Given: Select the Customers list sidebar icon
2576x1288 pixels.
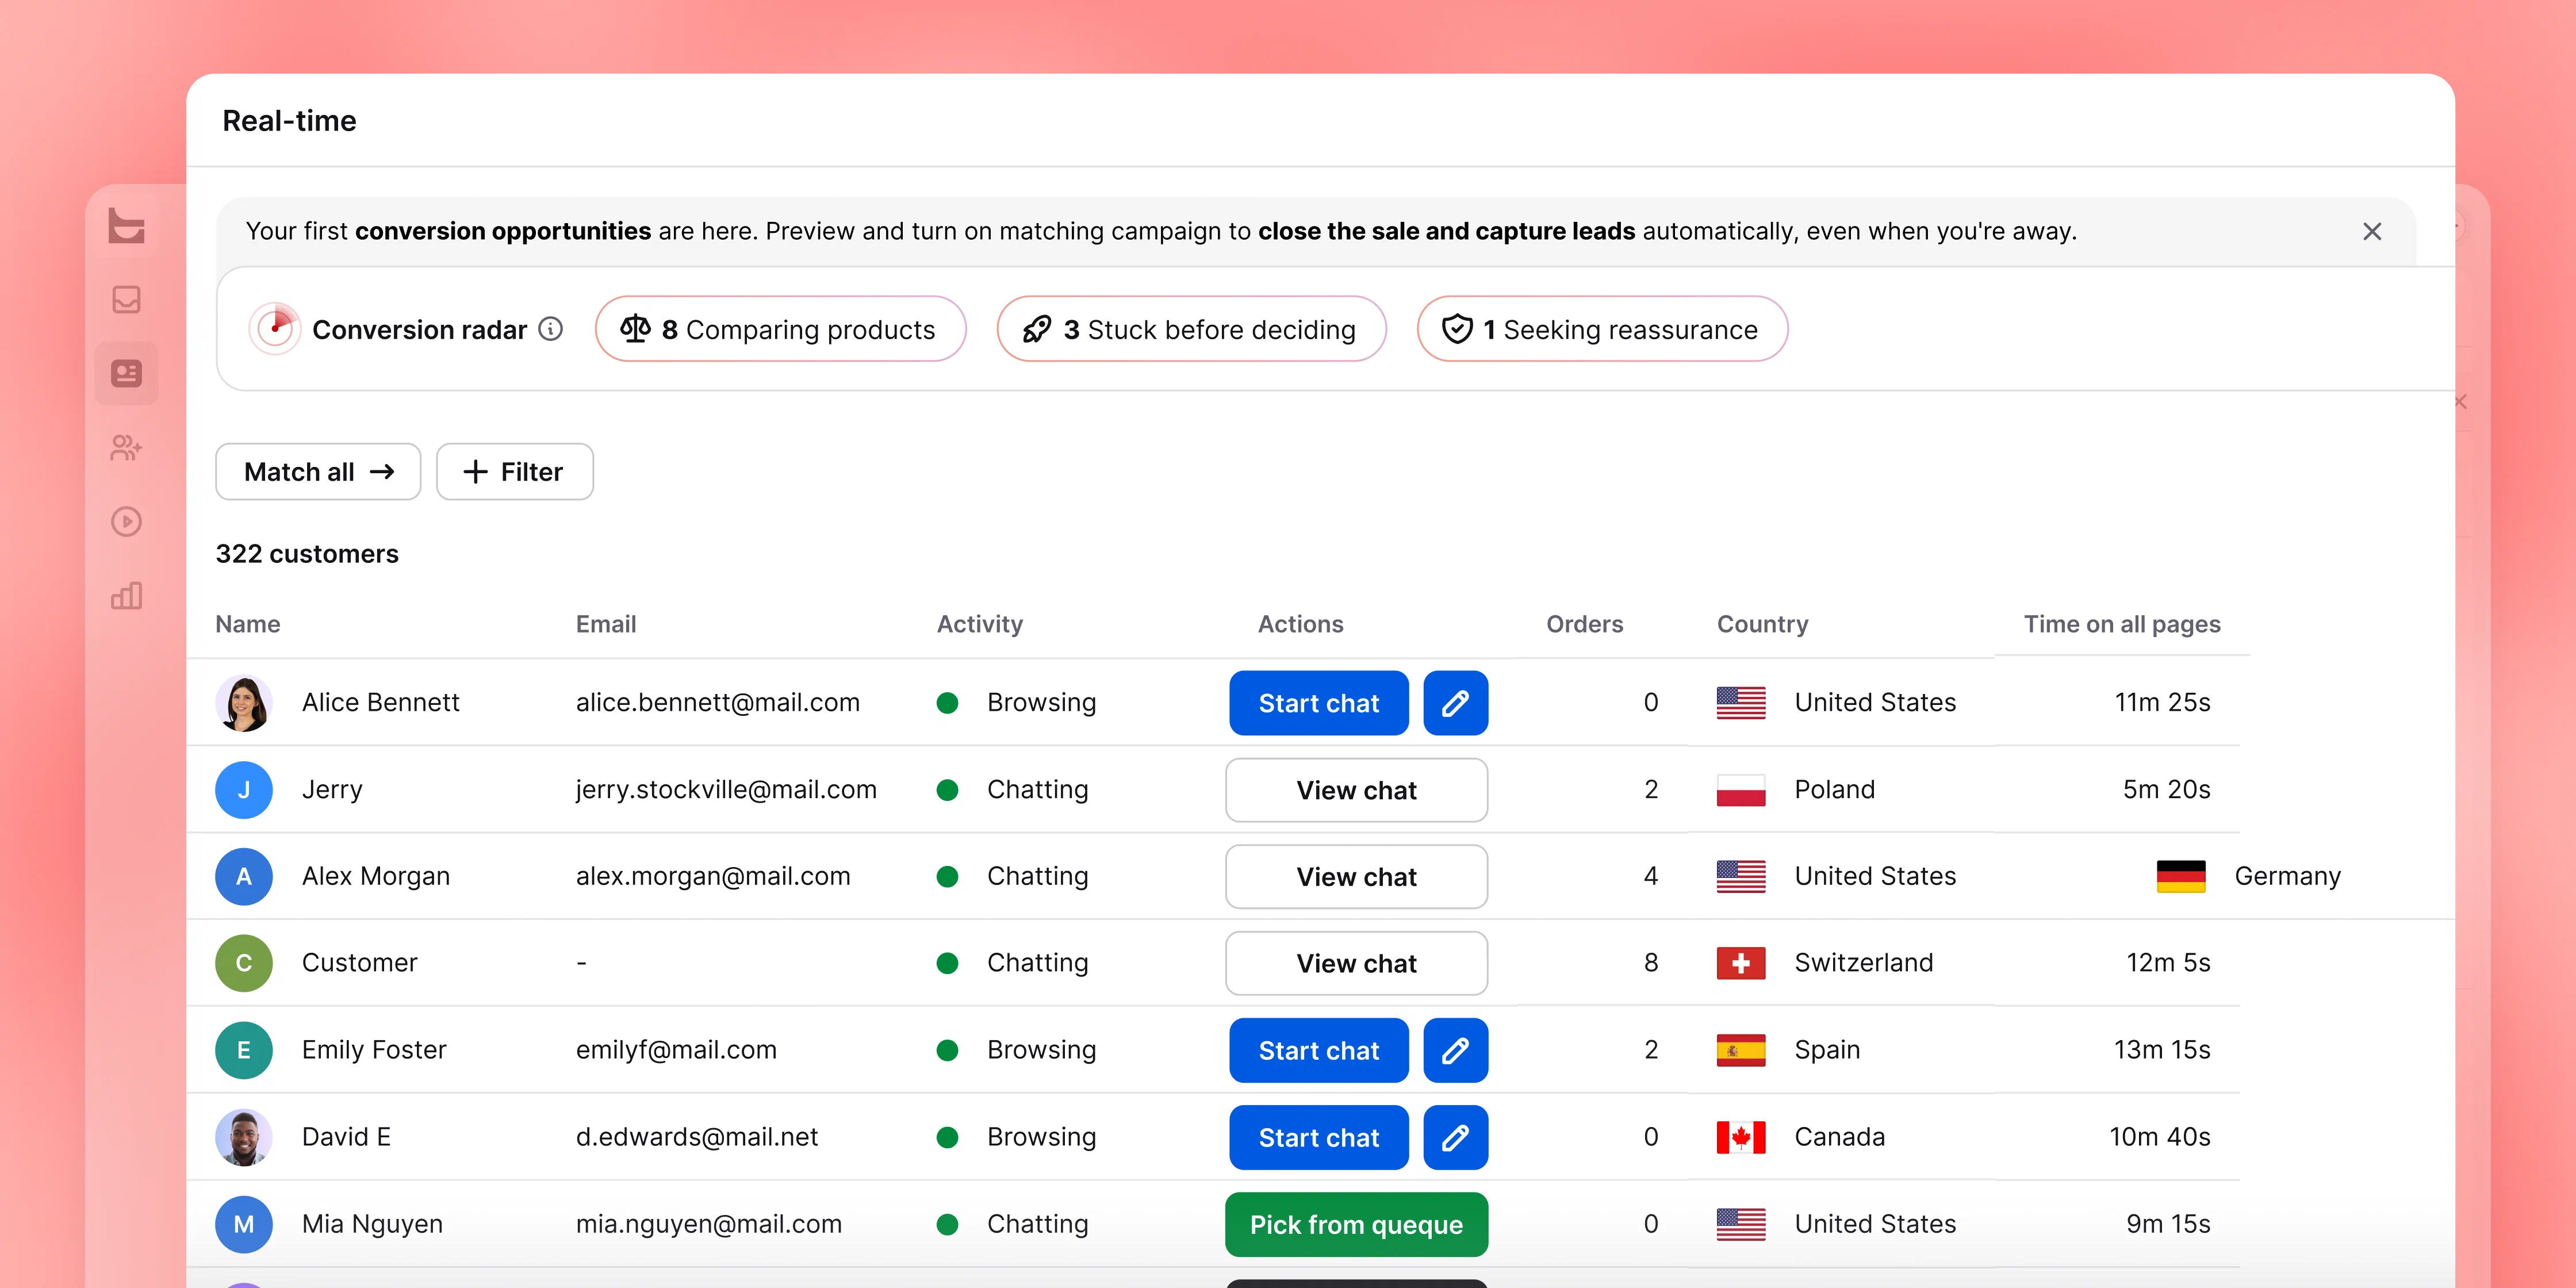Looking at the screenshot, I should 126,374.
